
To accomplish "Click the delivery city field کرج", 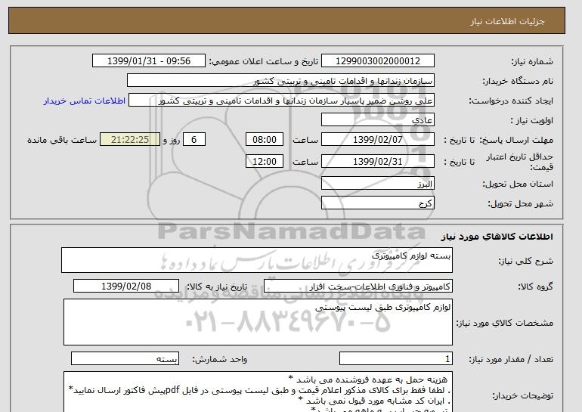I will tap(378, 203).
